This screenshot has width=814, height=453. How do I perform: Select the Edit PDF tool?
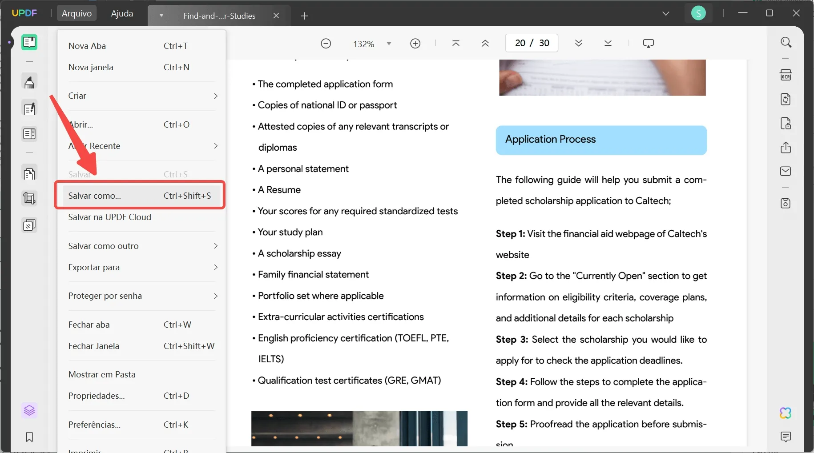click(29, 108)
